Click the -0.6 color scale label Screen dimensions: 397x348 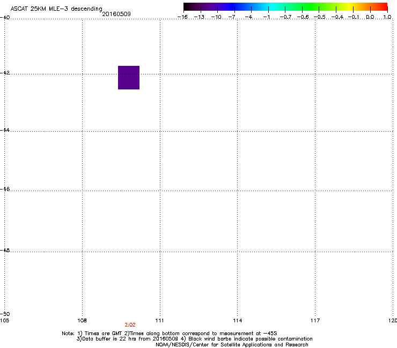click(x=303, y=17)
